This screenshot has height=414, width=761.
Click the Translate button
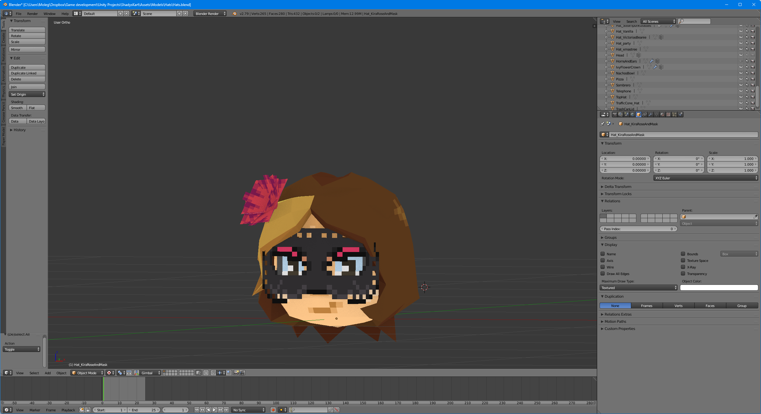27,30
